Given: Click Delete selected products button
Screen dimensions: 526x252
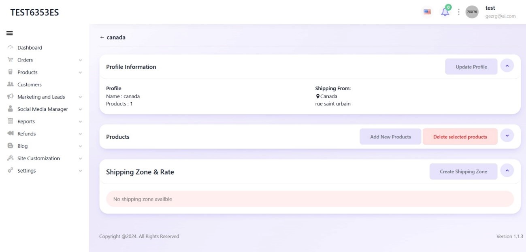Looking at the screenshot, I should (x=460, y=137).
